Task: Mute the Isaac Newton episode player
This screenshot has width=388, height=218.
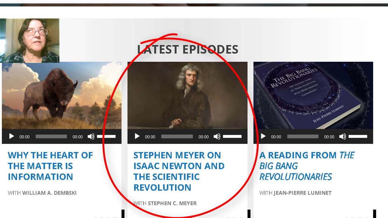Action: pos(217,137)
